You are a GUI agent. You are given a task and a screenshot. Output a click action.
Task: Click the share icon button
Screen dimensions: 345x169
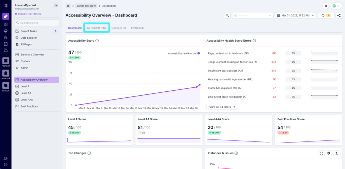click(x=339, y=15)
